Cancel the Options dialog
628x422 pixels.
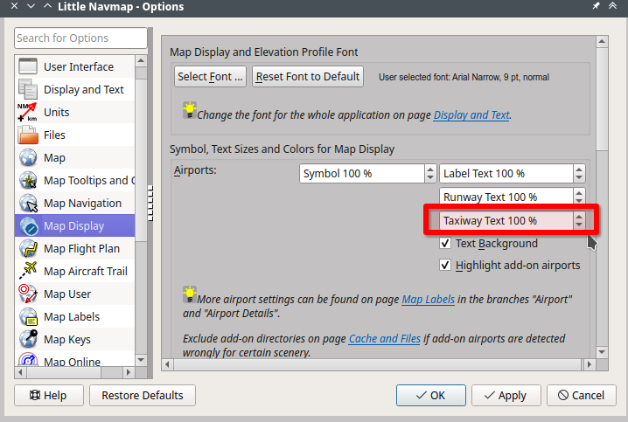click(581, 395)
